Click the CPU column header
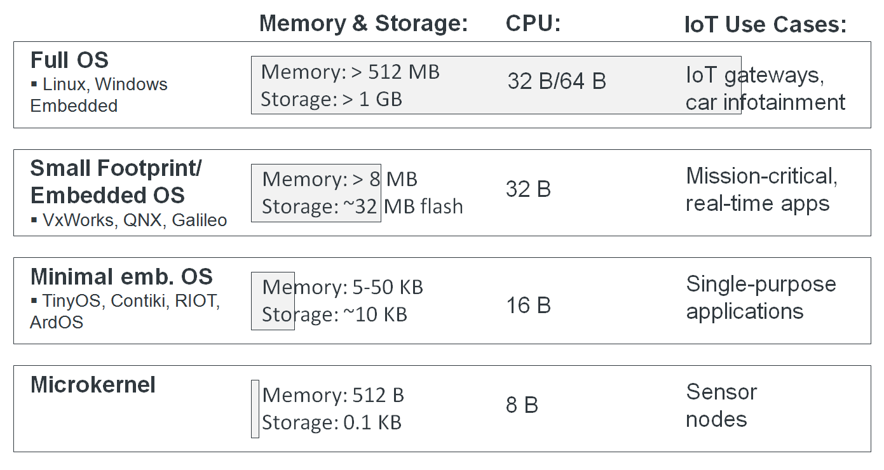 click(x=533, y=23)
